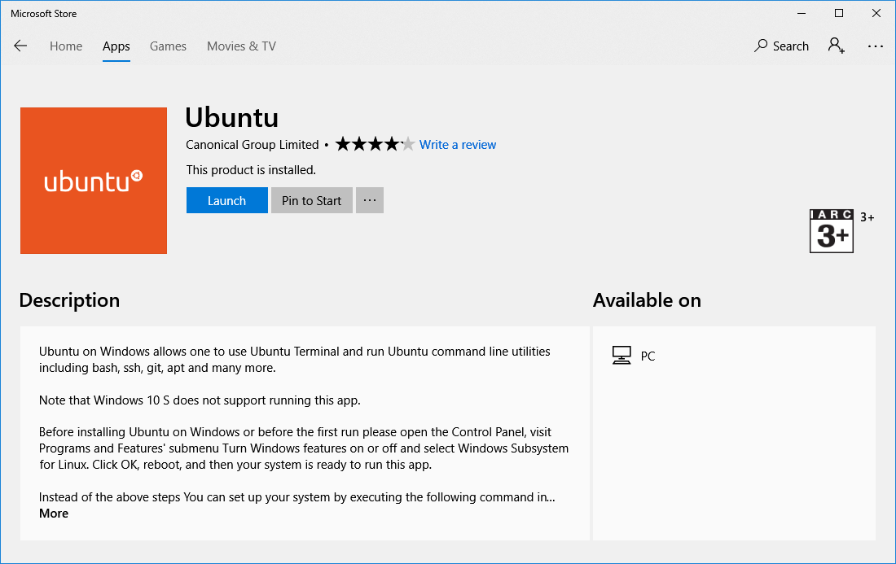This screenshot has height=564, width=896.
Task: Expand the description by clicking More
Action: 53,513
